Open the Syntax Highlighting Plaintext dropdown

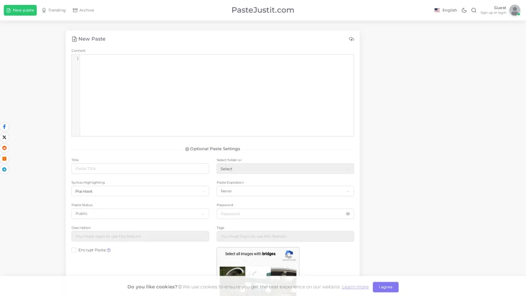point(140,191)
